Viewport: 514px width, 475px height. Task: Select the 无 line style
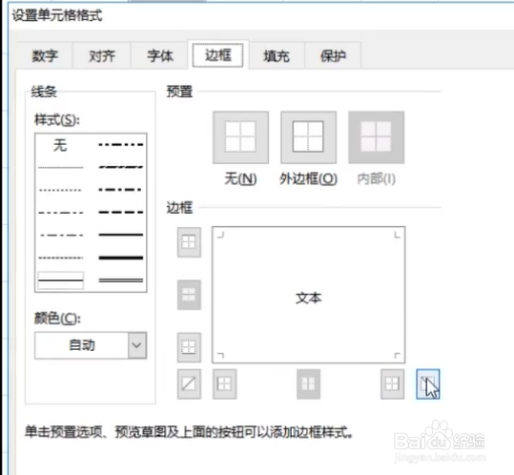click(x=60, y=145)
